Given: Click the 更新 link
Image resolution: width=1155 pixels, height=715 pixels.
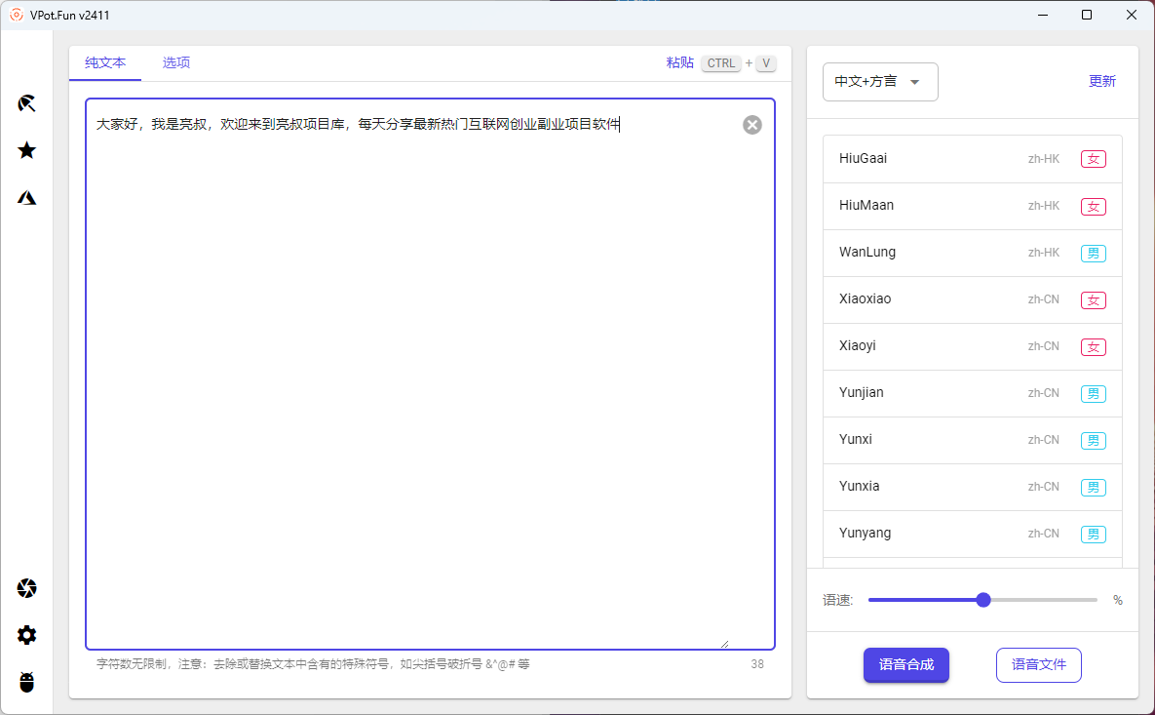Looking at the screenshot, I should (1101, 82).
